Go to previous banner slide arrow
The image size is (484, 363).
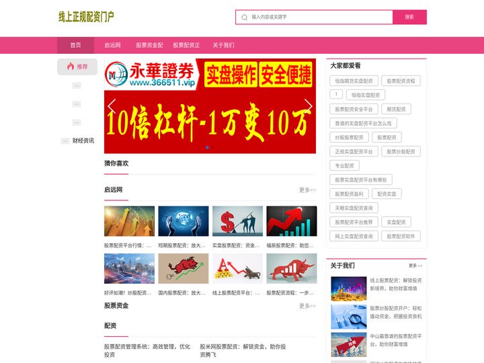click(x=112, y=106)
